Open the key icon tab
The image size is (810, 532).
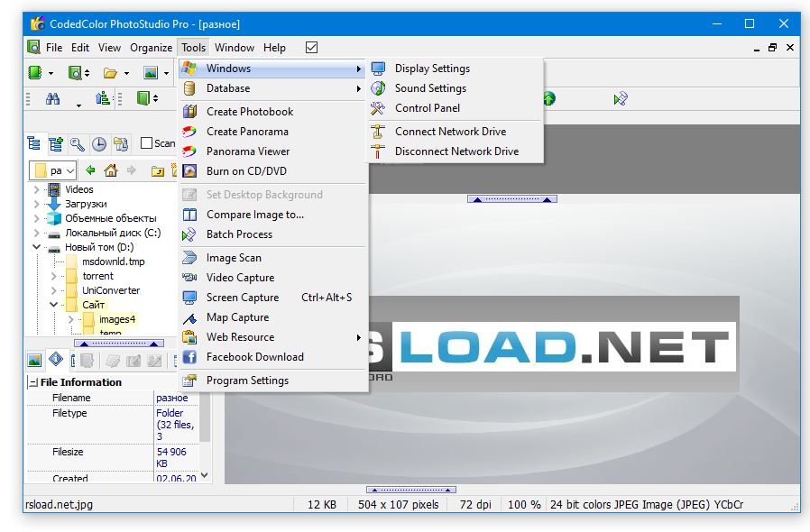click(x=77, y=143)
